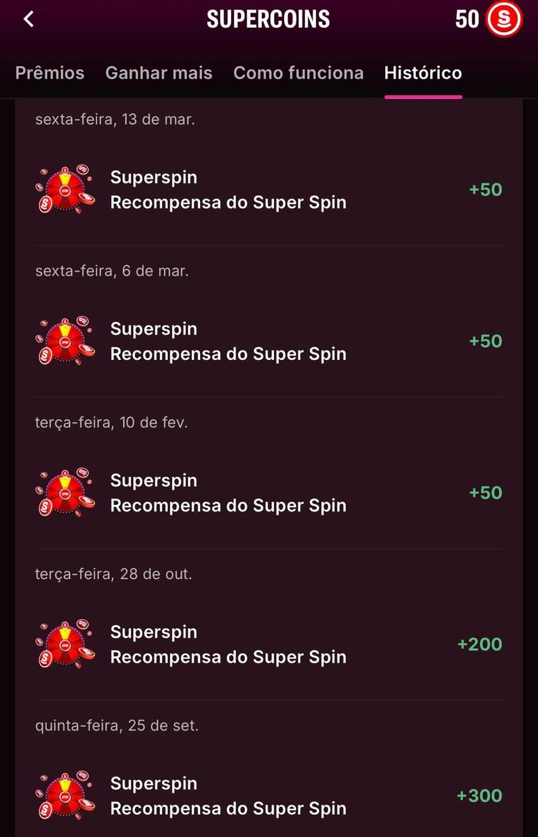
Task: Open the Superspin entry titled for February 10
Action: 153,480
